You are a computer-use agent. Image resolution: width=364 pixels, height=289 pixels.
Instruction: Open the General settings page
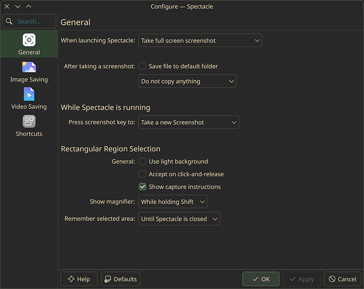coord(29,44)
